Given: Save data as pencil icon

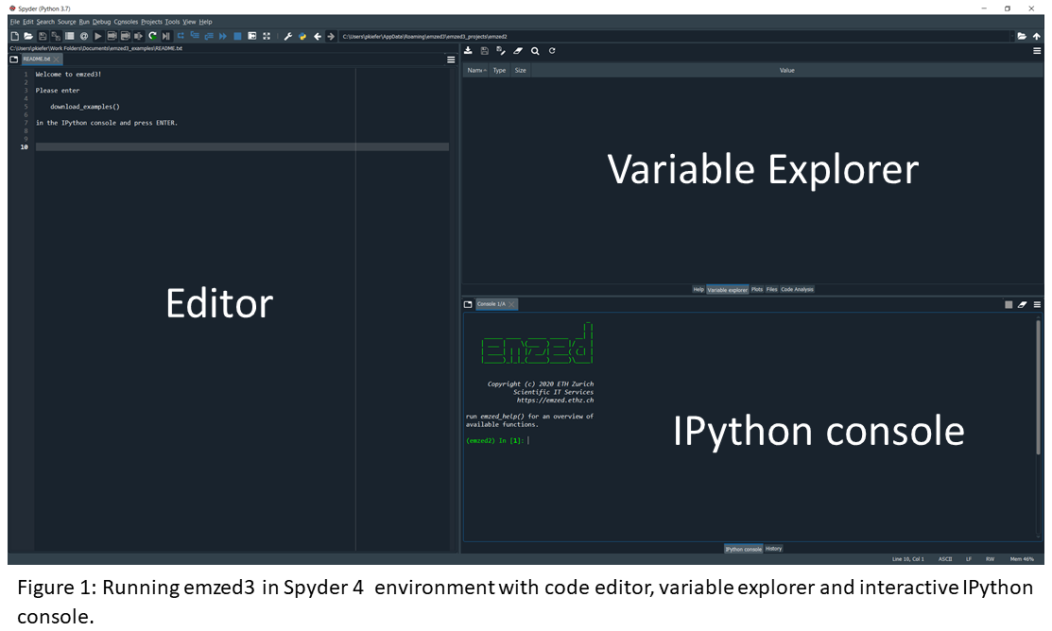Looking at the screenshot, I should tap(501, 51).
